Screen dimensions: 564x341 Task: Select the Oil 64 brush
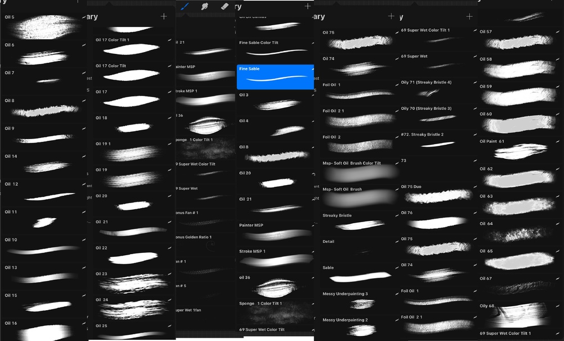[x=520, y=233]
